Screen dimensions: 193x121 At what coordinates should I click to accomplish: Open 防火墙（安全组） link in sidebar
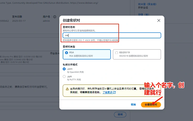click(x=147, y=4)
